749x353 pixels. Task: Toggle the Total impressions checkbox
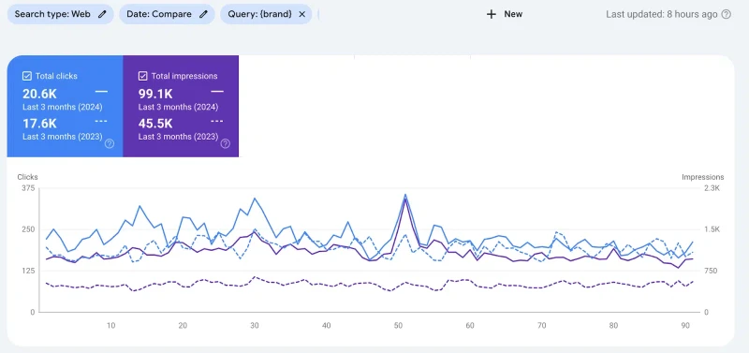click(143, 76)
